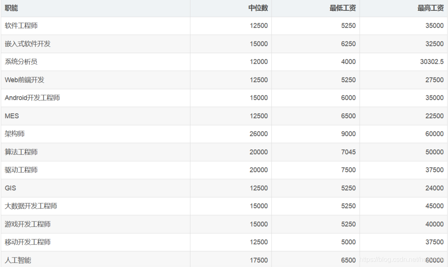Click the 最低工资 column header
448x267 pixels.
[343, 8]
